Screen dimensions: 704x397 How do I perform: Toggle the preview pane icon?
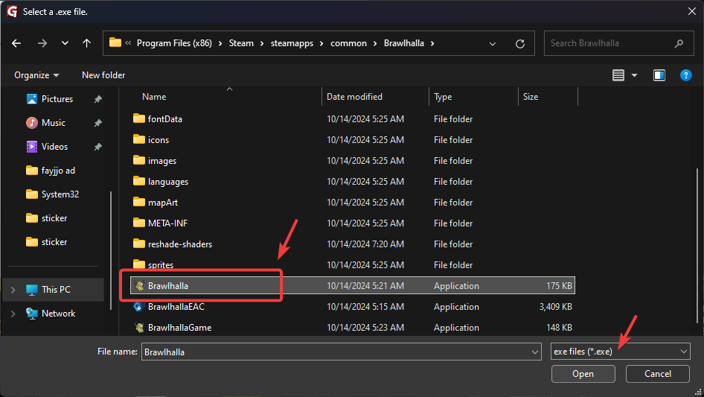click(659, 75)
